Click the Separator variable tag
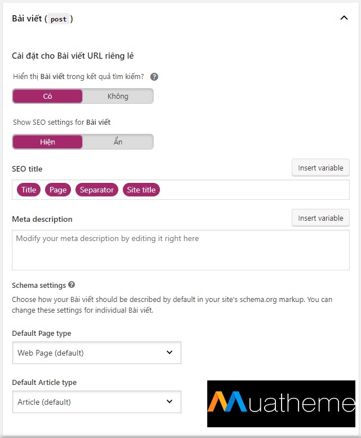361x438 pixels. click(96, 190)
